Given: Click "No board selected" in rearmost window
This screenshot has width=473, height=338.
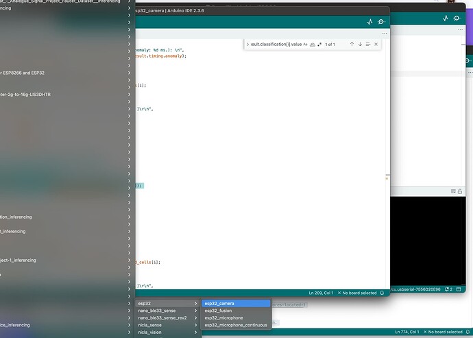Looking at the screenshot, I should click(x=443, y=332).
